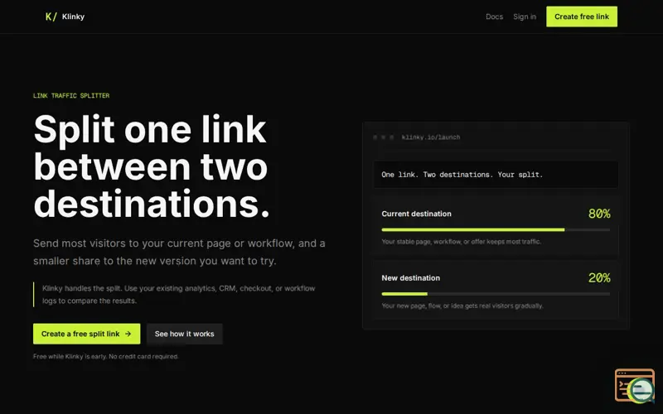Click 'Send most visitors' subheading text
The height and width of the screenshot is (414, 663).
179,253
